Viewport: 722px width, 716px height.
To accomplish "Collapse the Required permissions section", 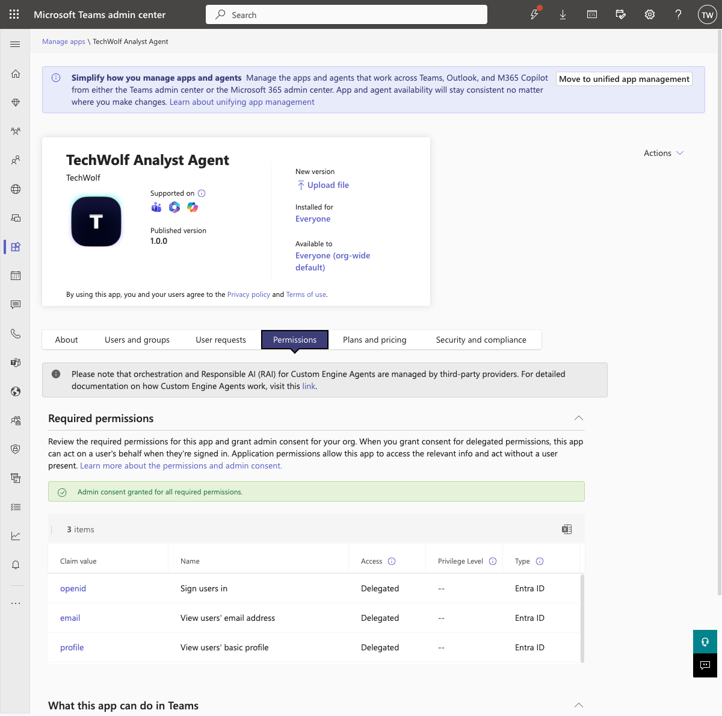I will tap(579, 418).
